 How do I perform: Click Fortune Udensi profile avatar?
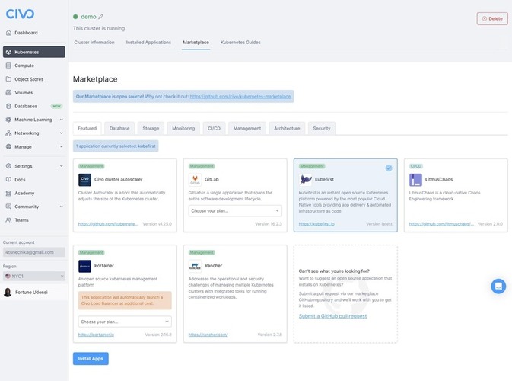tap(8, 292)
